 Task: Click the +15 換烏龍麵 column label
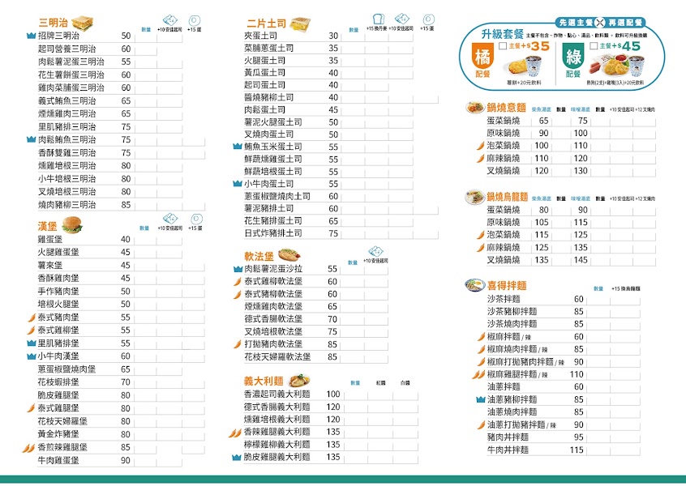626,288
